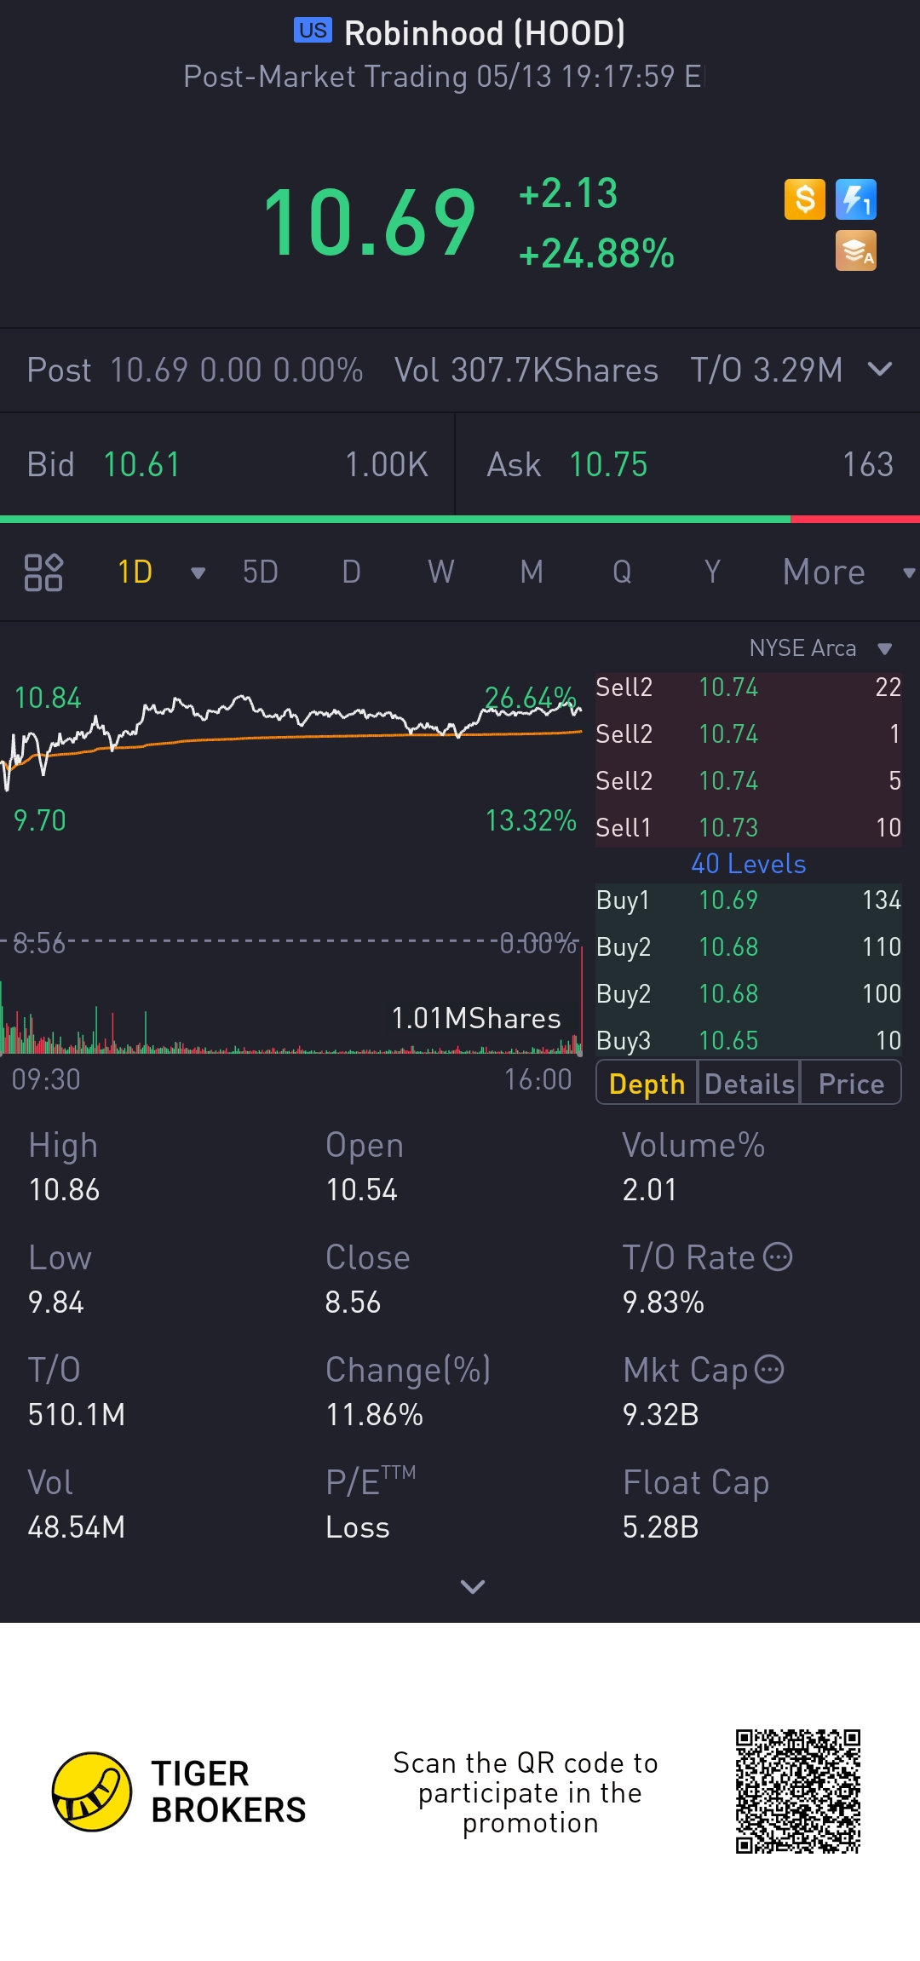Switch to weekly W chart
Image resolution: width=920 pixels, height=1961 pixels.
click(441, 572)
